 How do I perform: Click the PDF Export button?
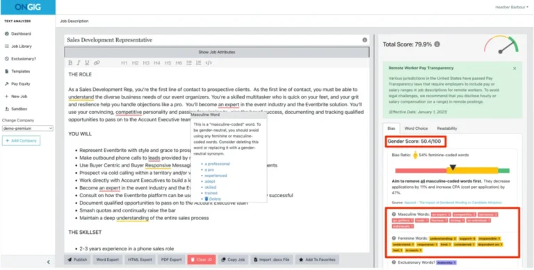point(171,260)
